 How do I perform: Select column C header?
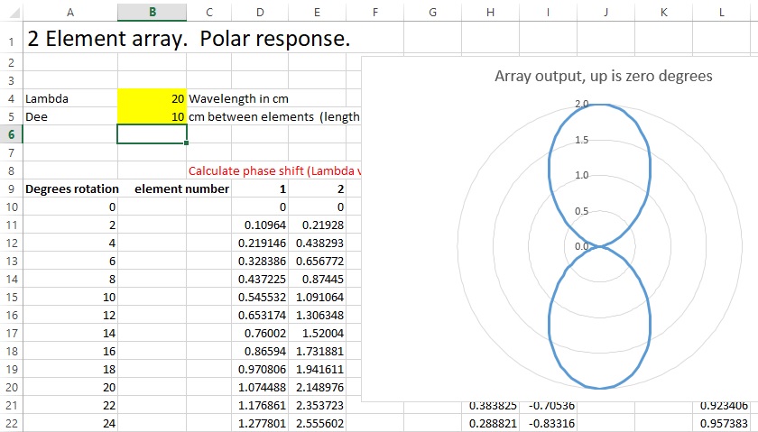pos(208,13)
